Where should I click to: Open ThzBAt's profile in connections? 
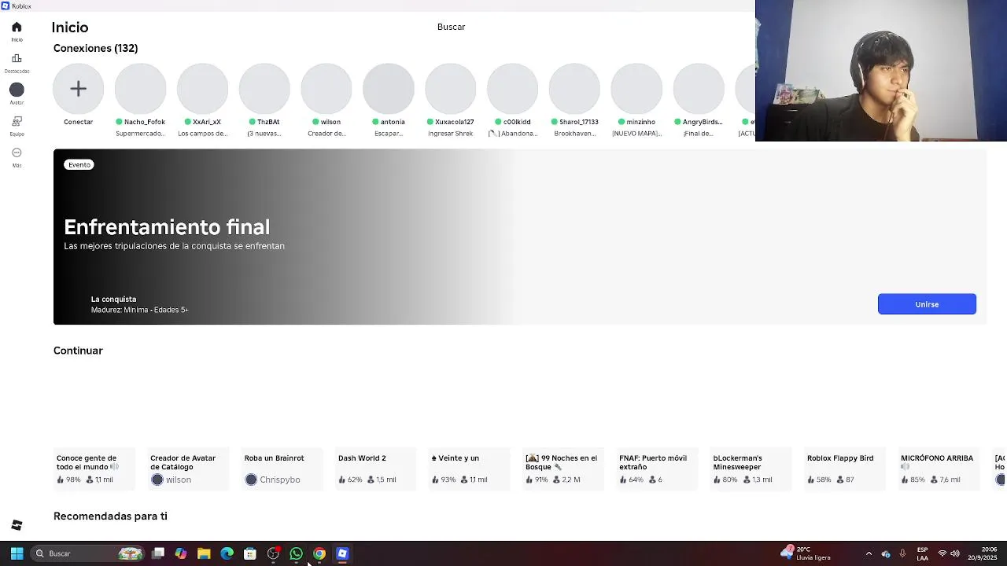(x=264, y=89)
